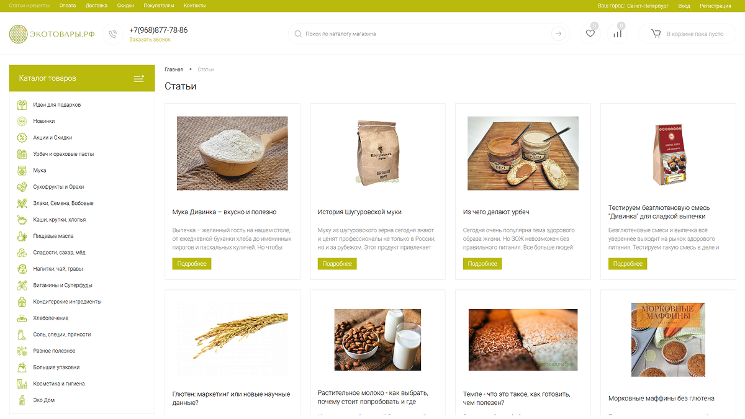The height and width of the screenshot is (419, 745).
Task: Click the Эко Дом category icon
Action: click(x=22, y=400)
